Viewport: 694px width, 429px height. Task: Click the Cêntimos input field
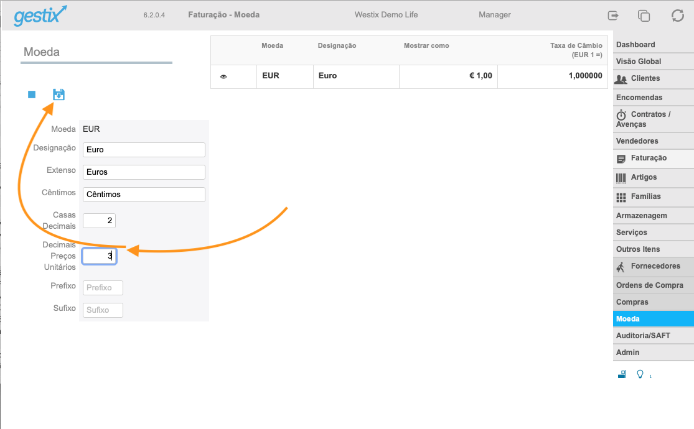coord(144,195)
